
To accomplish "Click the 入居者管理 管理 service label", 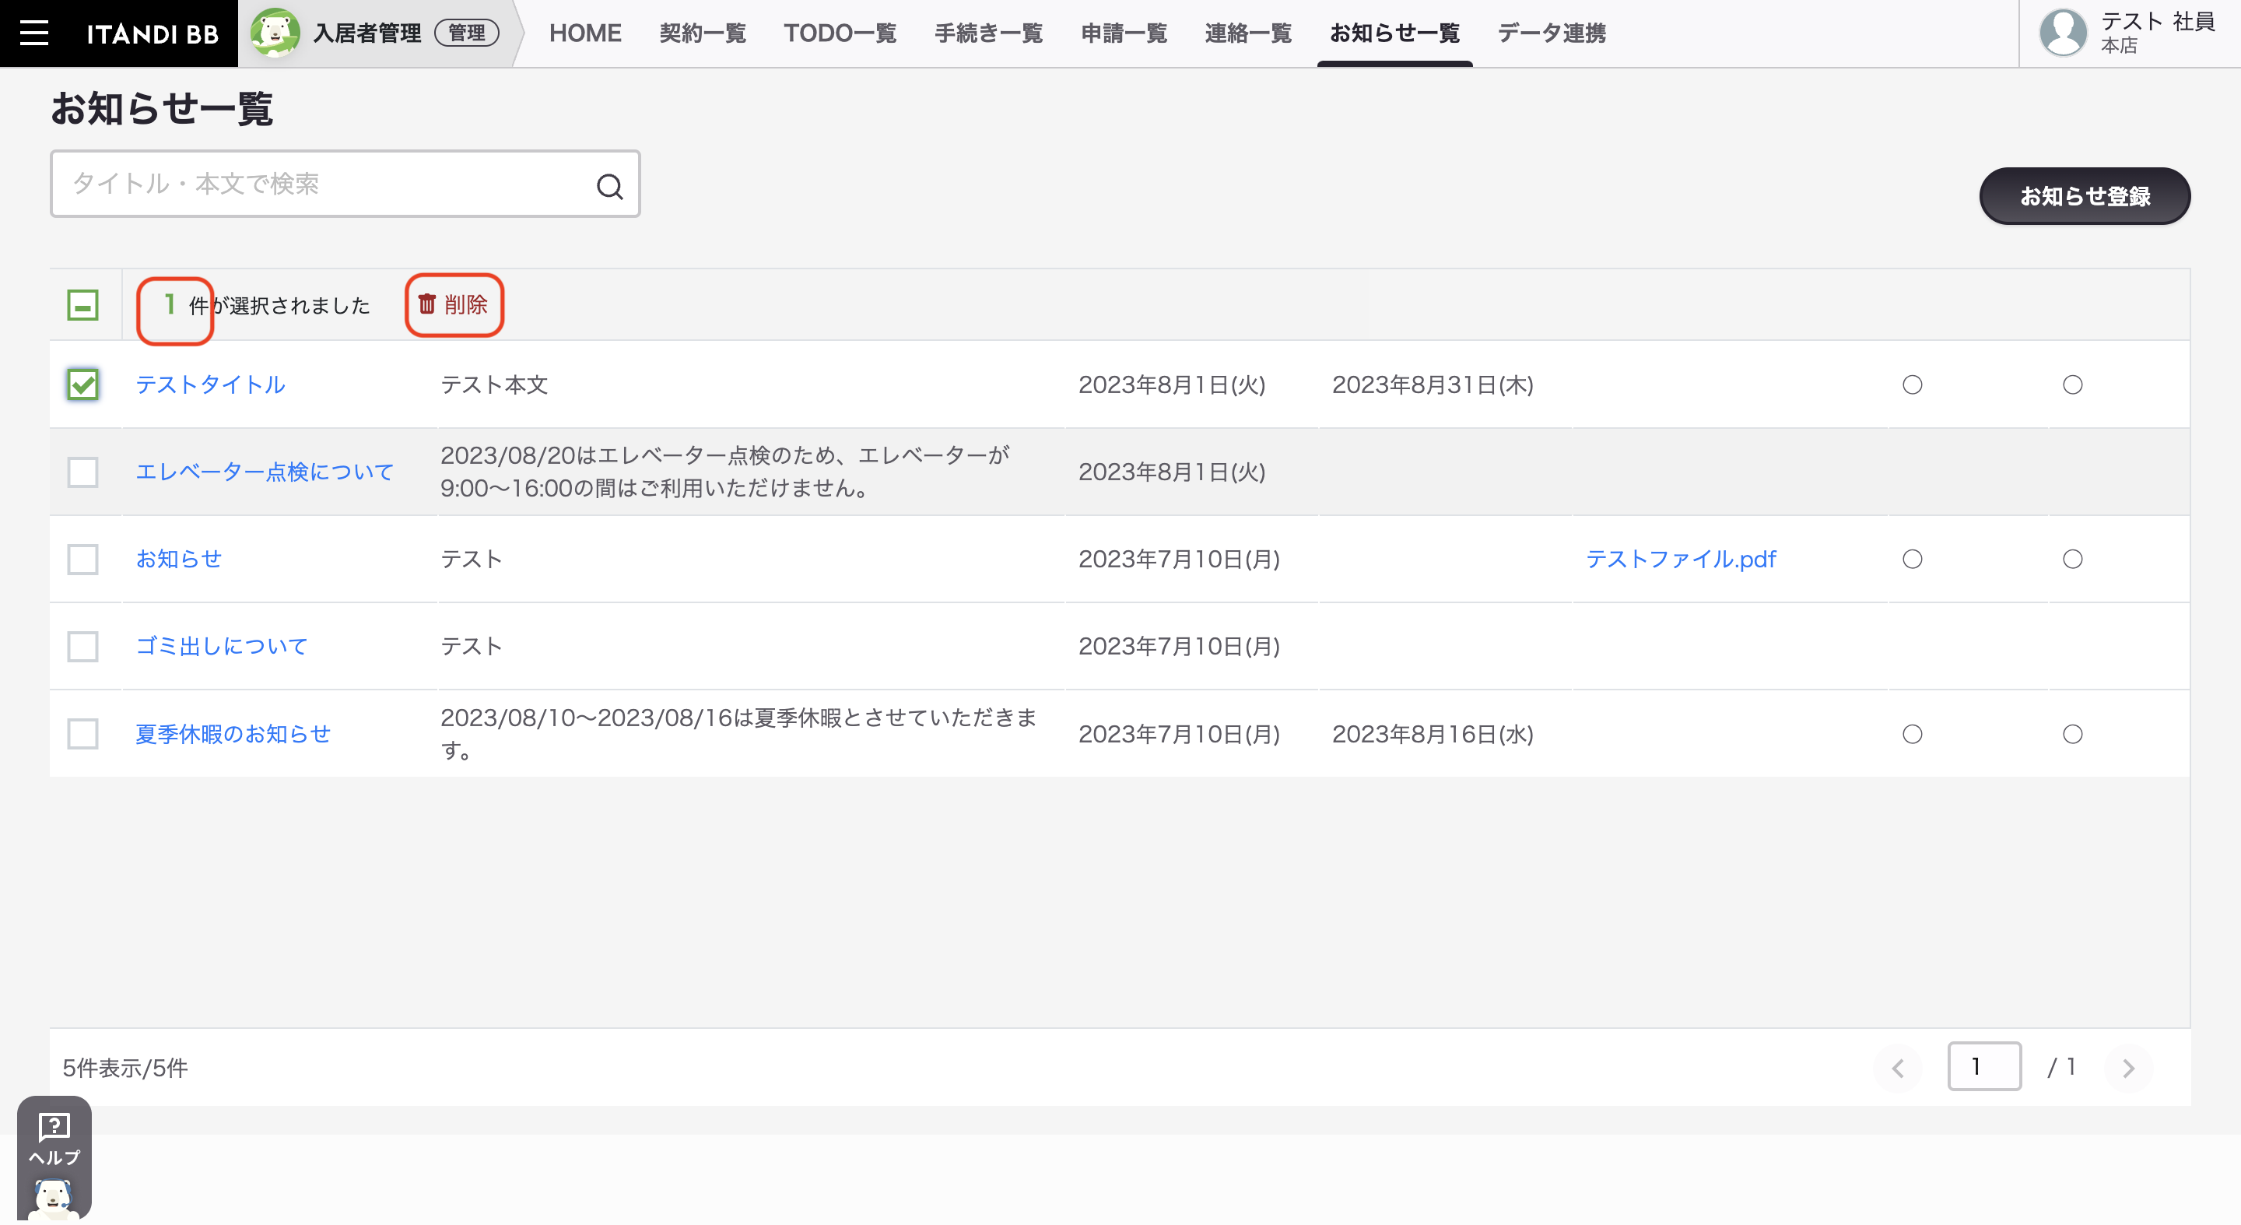I will pos(406,33).
